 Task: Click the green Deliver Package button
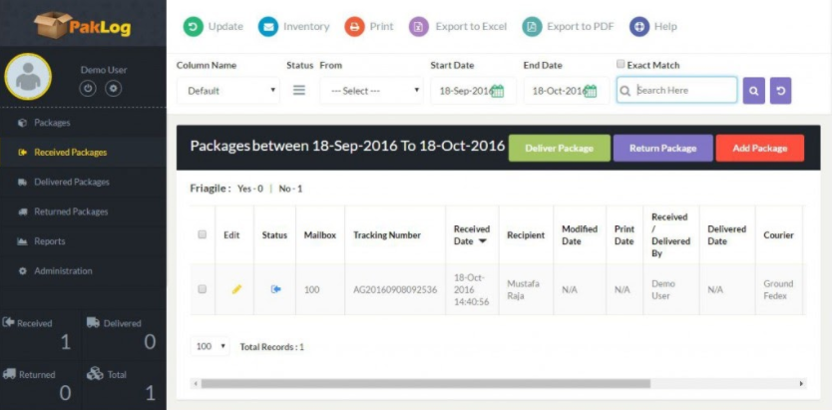[x=560, y=148]
